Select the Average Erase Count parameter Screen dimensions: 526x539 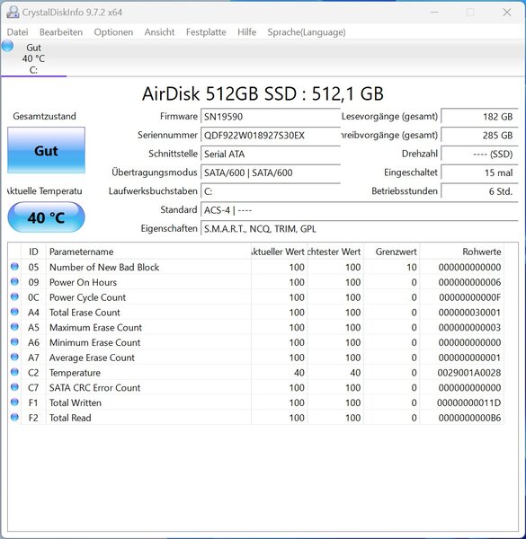[x=92, y=358]
